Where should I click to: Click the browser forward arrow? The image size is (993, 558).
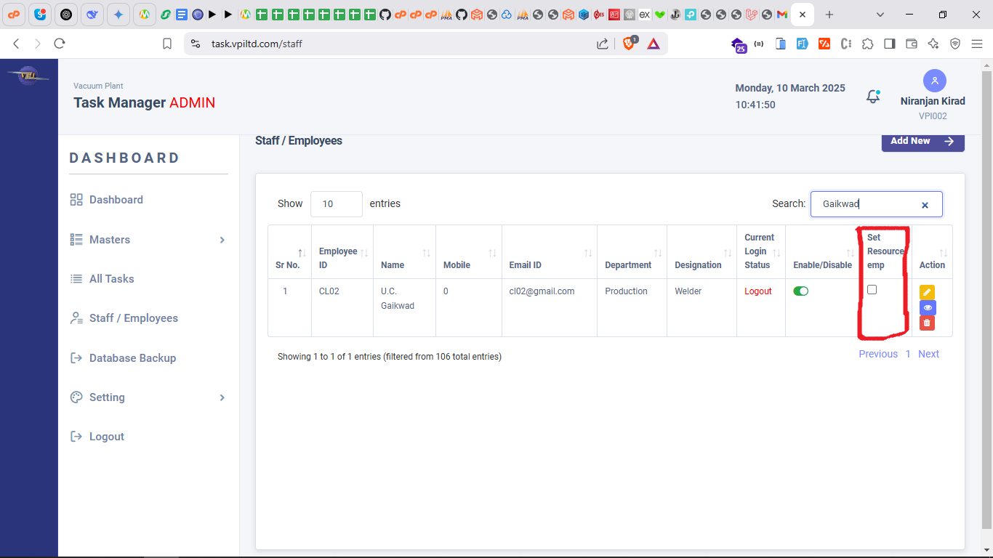(x=38, y=44)
